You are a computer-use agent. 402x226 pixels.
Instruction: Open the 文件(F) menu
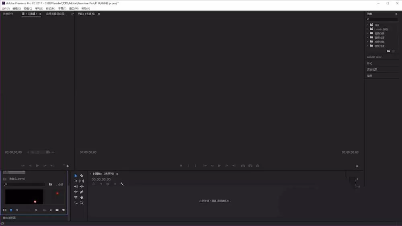coord(6,8)
